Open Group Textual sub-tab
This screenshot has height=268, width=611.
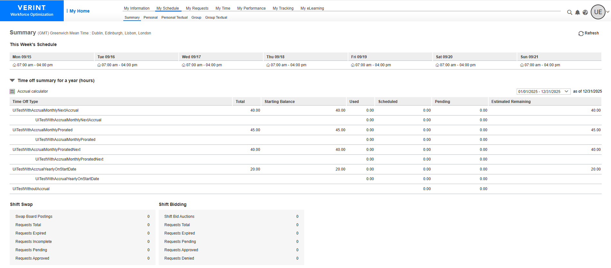[216, 17]
